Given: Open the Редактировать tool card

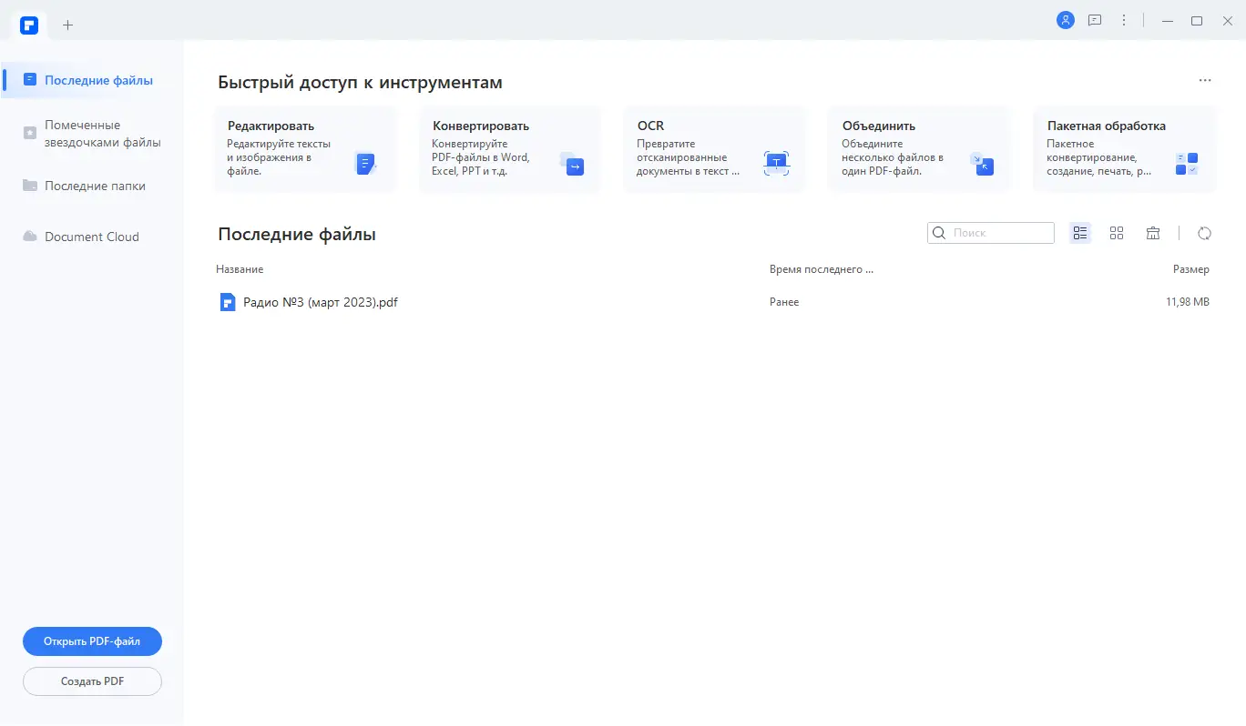Looking at the screenshot, I should [305, 149].
